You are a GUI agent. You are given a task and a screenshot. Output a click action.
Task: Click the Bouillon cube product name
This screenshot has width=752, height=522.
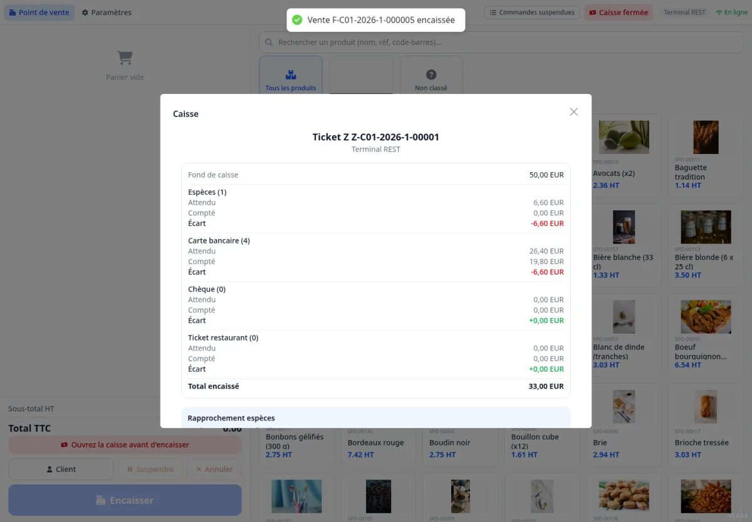(x=535, y=441)
